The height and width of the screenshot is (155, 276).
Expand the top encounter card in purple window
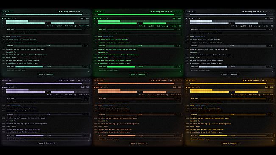pos(86,98)
